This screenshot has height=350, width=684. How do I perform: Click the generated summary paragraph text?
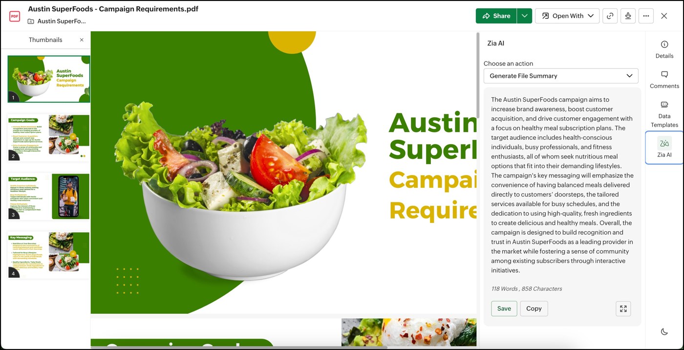[562, 185]
